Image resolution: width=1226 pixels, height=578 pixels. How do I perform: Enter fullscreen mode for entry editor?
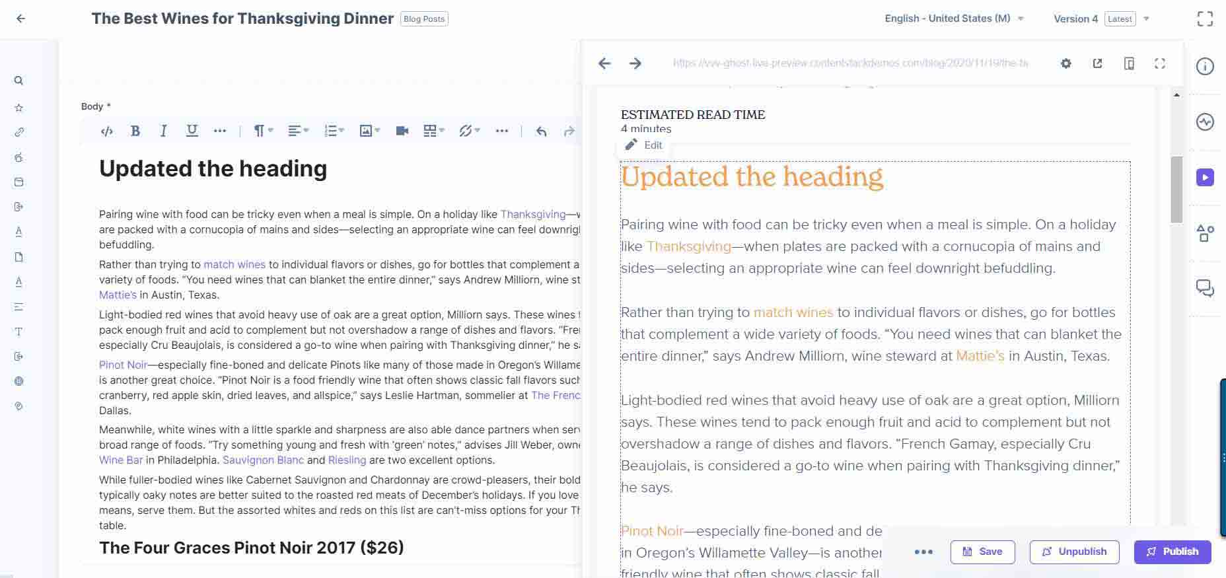coord(1205,18)
